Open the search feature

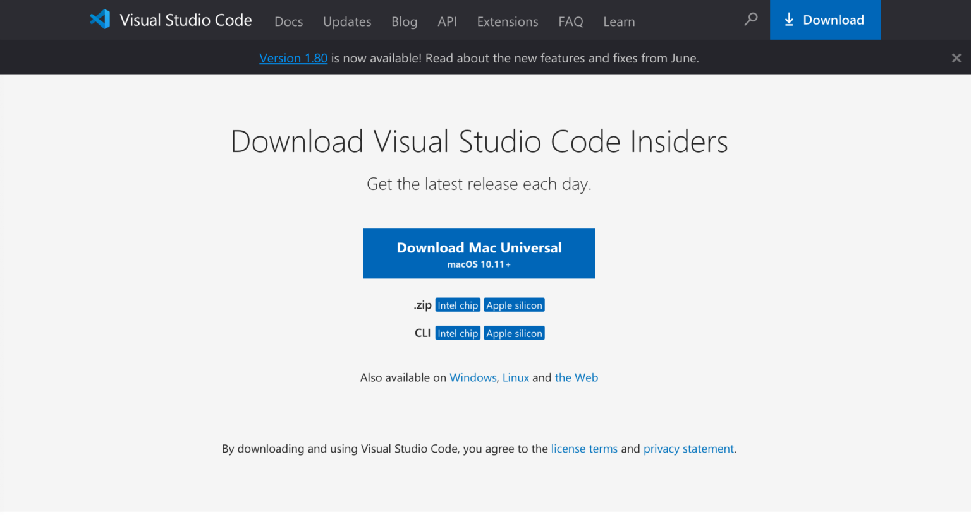[x=750, y=20]
